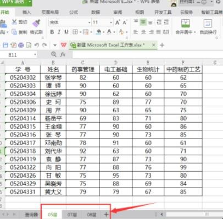Open the Page Layout ribbon tab

coord(50,12)
